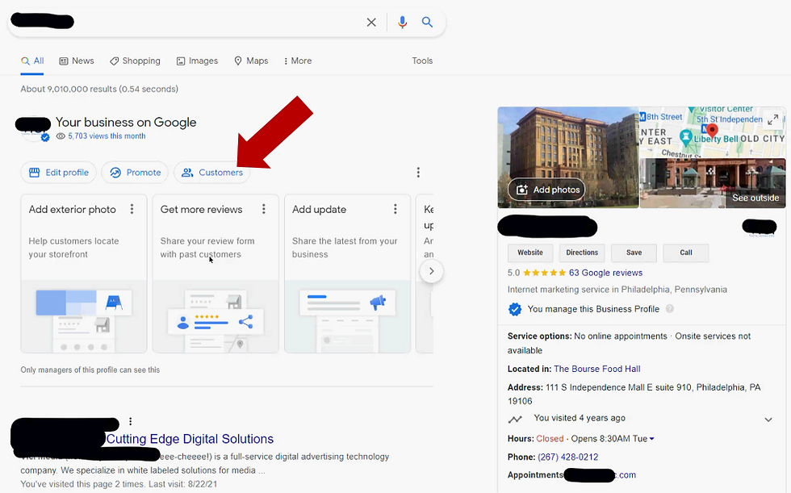This screenshot has height=493, width=791.
Task: Click the 5,703 views this month link
Action: 107,136
